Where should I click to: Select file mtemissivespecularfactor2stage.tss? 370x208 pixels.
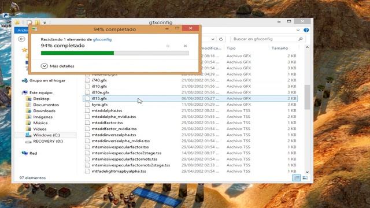pyautogui.click(x=127, y=153)
